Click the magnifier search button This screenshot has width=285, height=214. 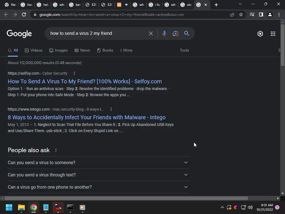click(x=186, y=33)
